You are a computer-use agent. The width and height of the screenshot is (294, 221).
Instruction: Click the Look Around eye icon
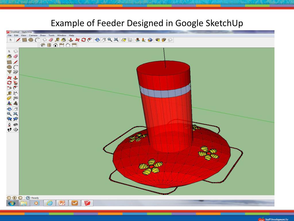pos(16,124)
